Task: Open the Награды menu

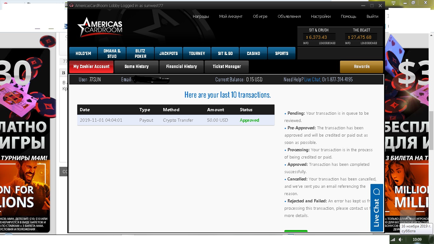Action: point(201,17)
